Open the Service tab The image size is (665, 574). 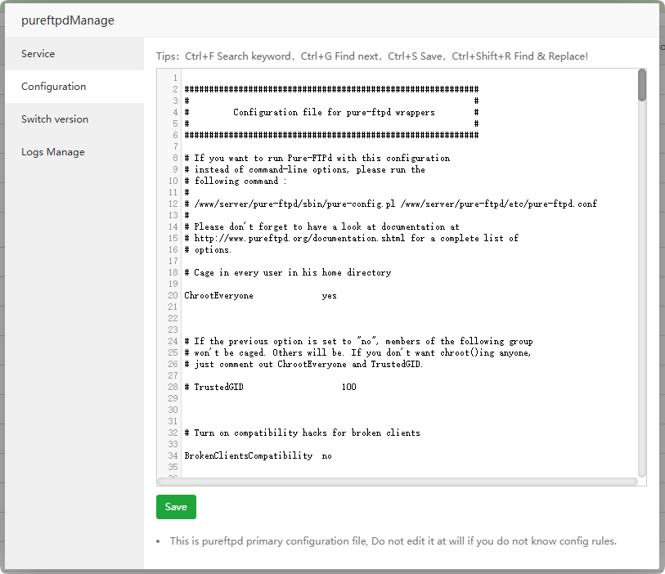click(38, 54)
